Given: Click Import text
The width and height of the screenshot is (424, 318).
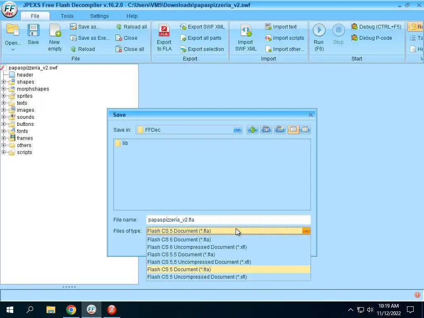Looking at the screenshot, I should (281, 27).
